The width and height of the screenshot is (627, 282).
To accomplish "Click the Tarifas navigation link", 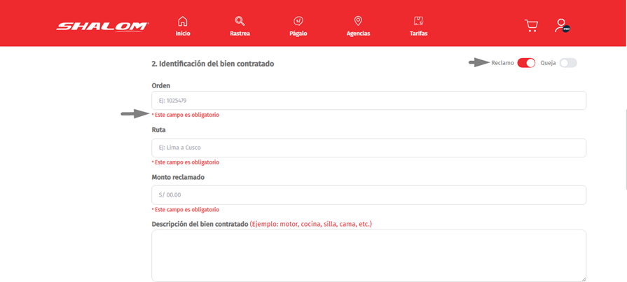I will pyautogui.click(x=418, y=34).
